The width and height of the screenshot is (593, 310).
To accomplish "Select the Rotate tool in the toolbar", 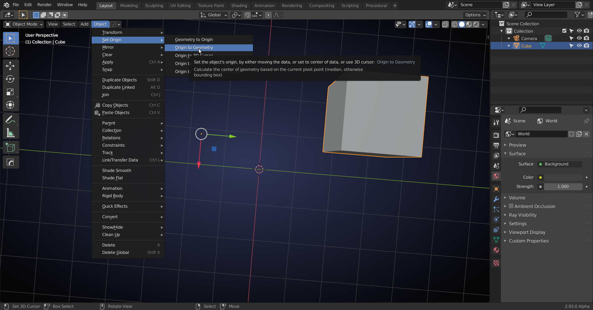I will coord(10,79).
